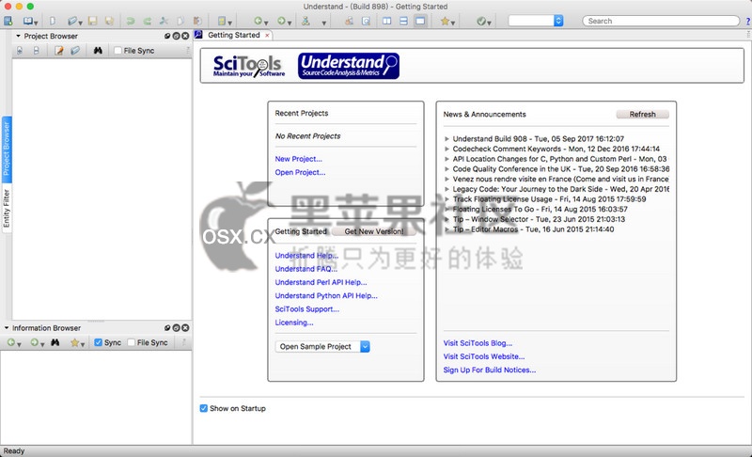Click the Copy toolbar icon
The image size is (752, 457).
click(180, 21)
